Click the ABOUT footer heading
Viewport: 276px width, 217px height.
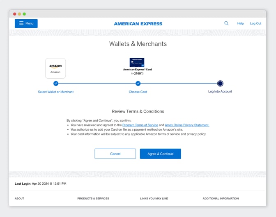coord(19,199)
